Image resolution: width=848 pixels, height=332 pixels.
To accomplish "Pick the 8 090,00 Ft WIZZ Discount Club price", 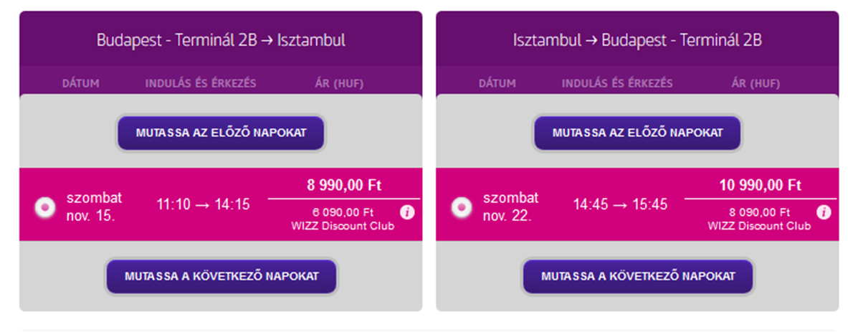I will point(759,219).
